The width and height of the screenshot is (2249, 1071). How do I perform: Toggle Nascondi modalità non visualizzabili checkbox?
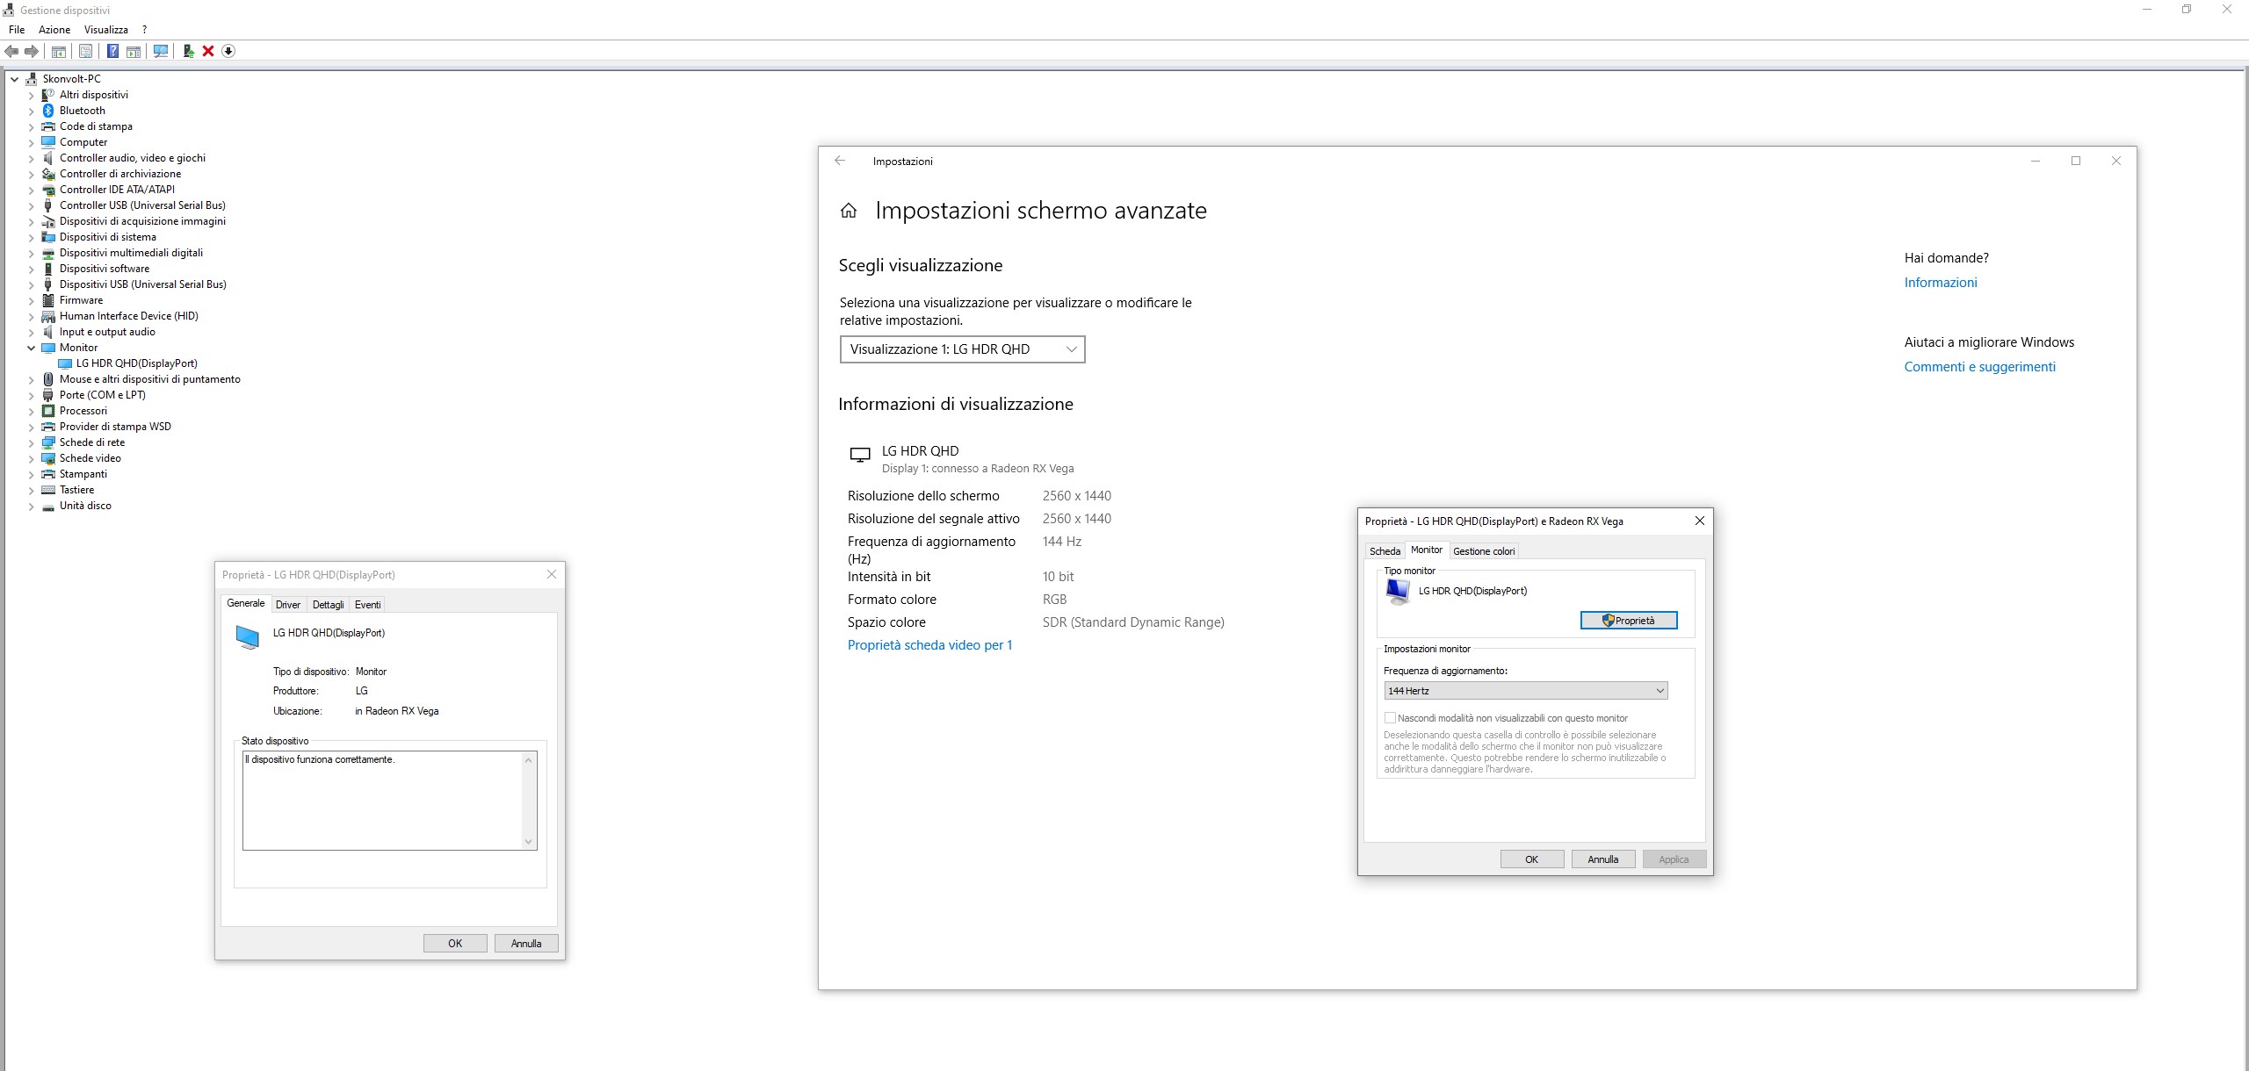[x=1390, y=718]
